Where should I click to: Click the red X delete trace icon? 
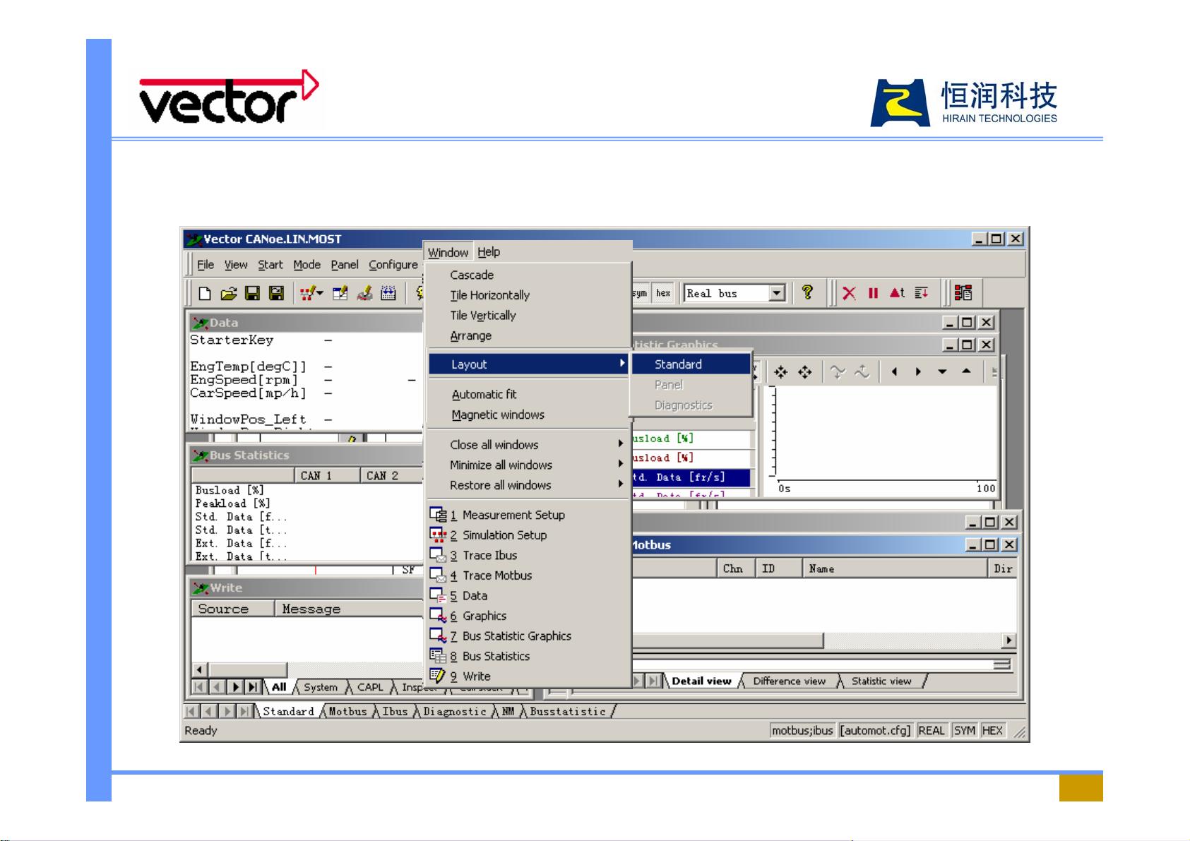(849, 293)
